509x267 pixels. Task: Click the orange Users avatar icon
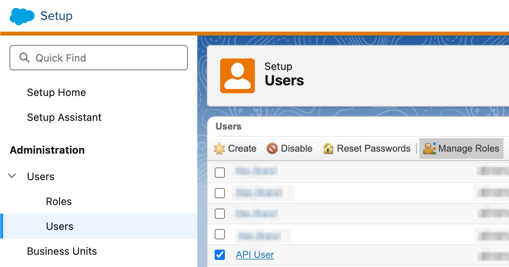[237, 76]
